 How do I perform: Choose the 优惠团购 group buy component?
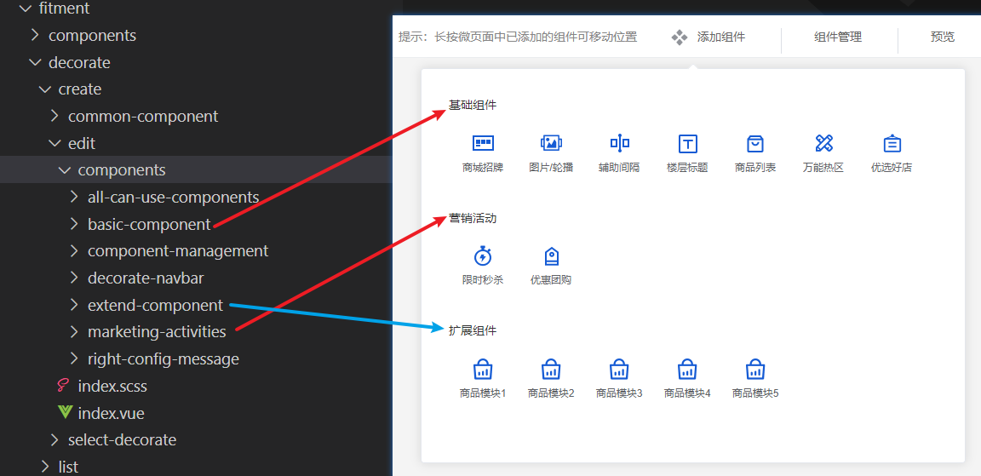coord(551,256)
